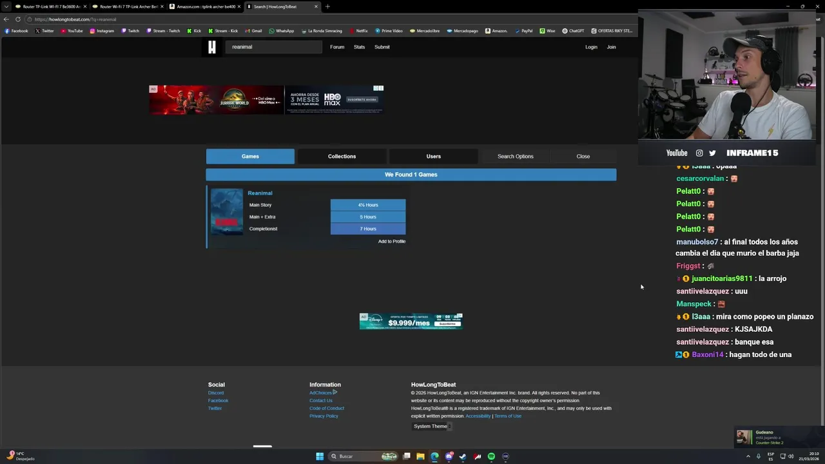Image resolution: width=825 pixels, height=464 pixels.
Task: Open Steam from the taskbar
Action: [463, 456]
